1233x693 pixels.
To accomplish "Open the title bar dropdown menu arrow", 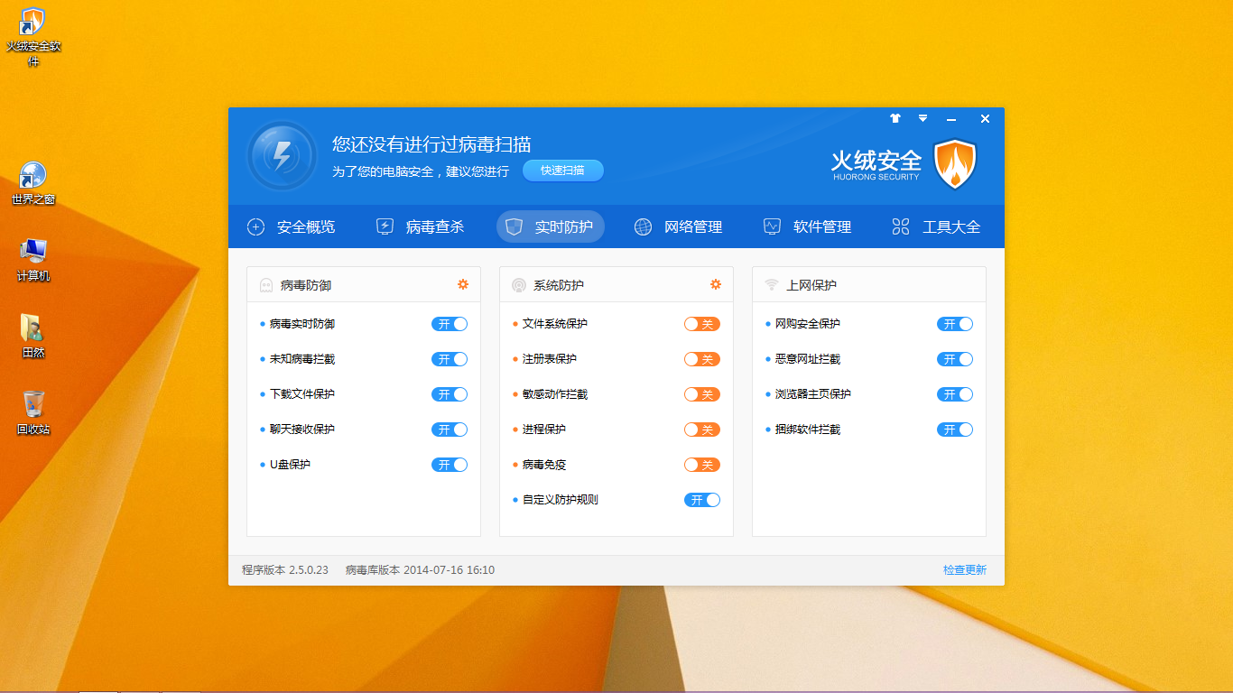I will (x=922, y=118).
